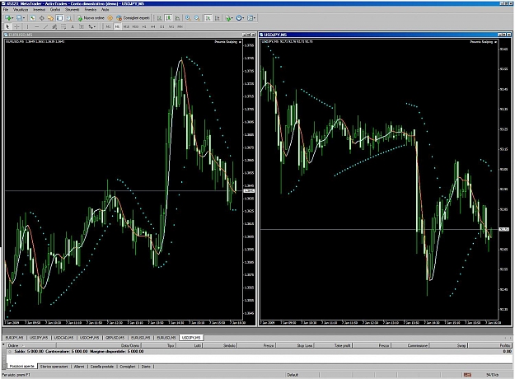Sort by the Profitto column header
This screenshot has height=379, width=515.
[x=491, y=345]
